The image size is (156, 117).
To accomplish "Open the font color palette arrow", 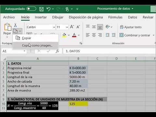I will (79, 35).
